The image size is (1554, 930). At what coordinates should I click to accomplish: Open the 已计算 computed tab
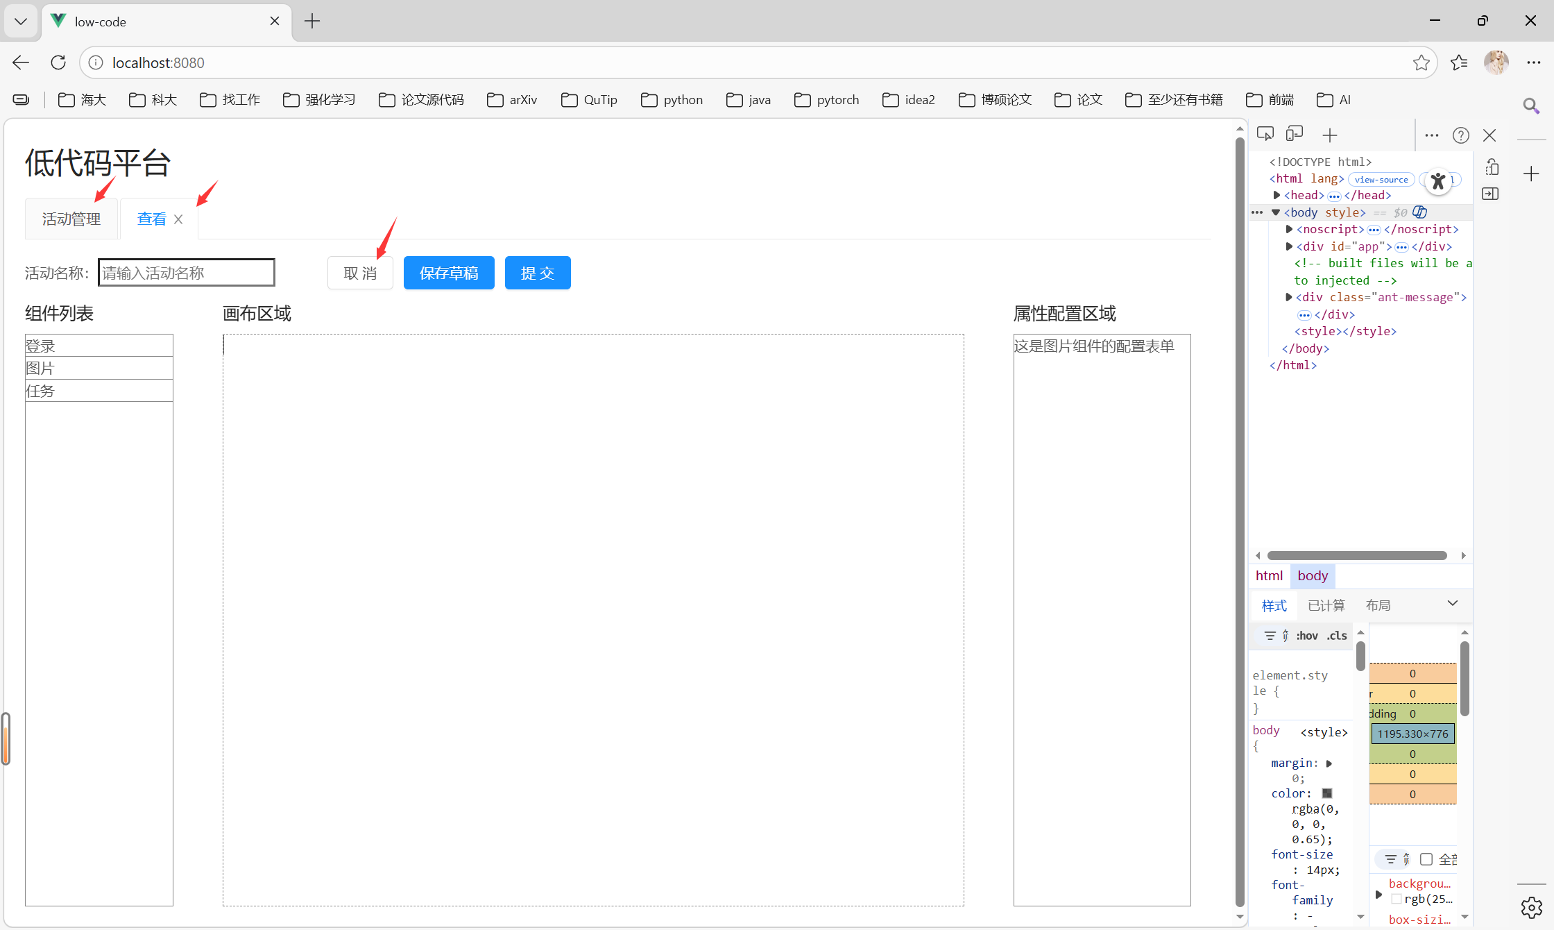pyautogui.click(x=1326, y=606)
